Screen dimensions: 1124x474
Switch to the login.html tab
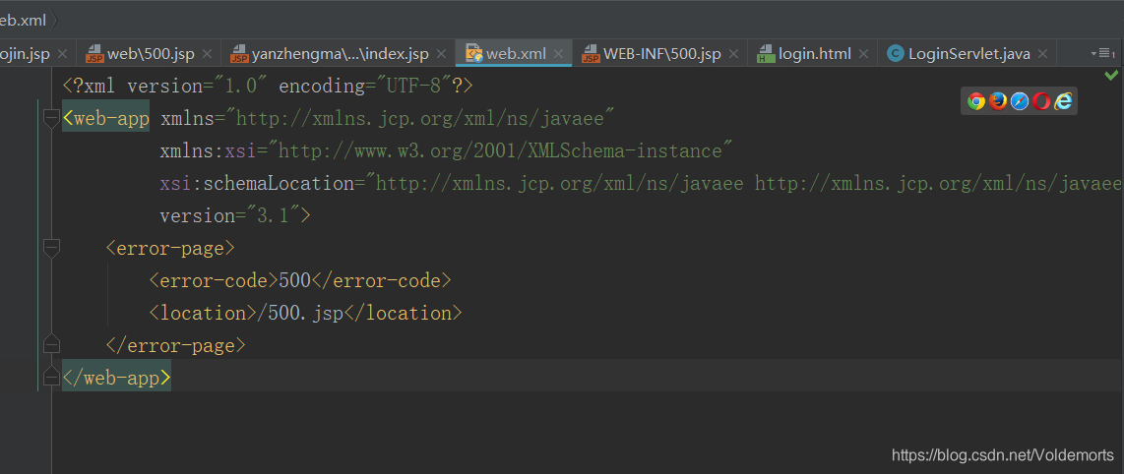click(814, 54)
